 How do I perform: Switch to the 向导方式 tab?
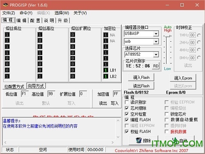[36, 86]
